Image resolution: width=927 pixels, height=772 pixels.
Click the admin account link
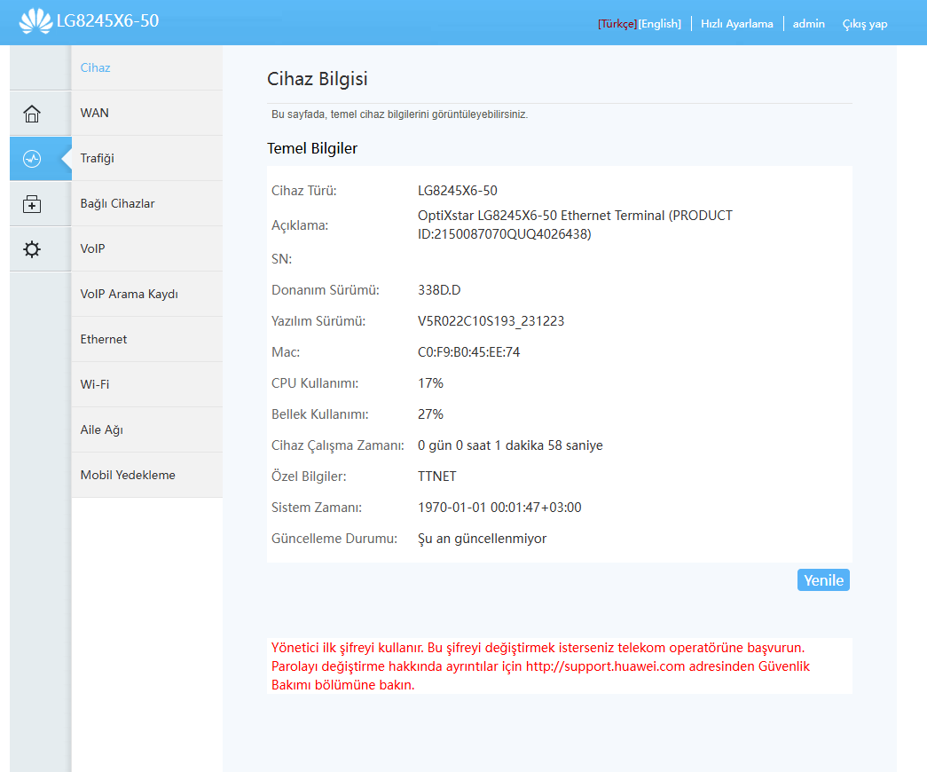tap(808, 24)
